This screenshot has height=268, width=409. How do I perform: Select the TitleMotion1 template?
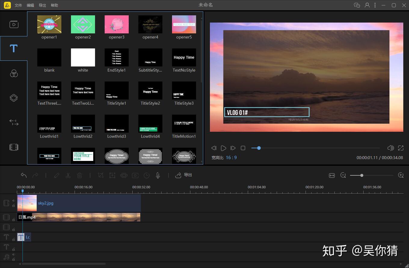tap(184, 124)
